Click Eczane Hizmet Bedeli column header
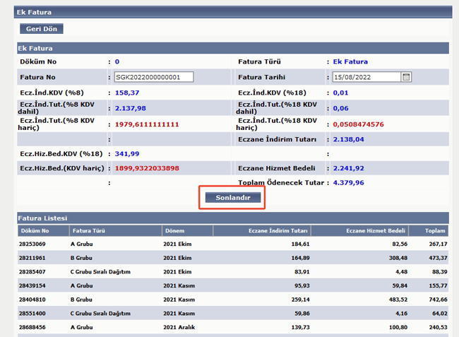This screenshot has width=459, height=337. (359, 231)
